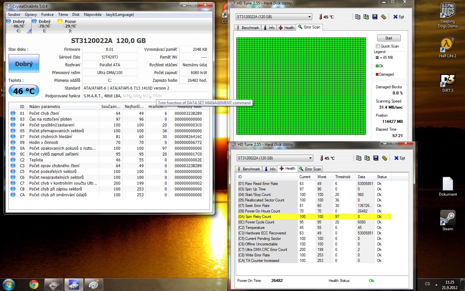This screenshot has height=291, width=465.
Task: Click Název parametru column header
Action: pos(63,106)
